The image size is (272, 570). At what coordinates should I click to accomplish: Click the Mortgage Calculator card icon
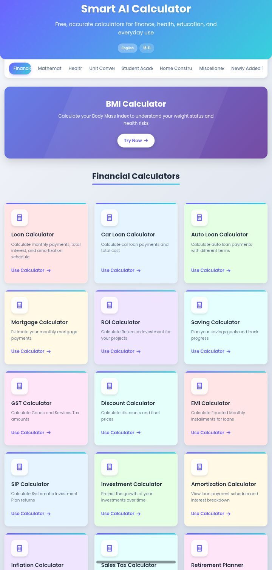(x=20, y=305)
